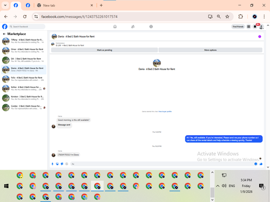Open Omar's 4 Bed 2 Bath conversation
Viewport: 270px width, 202px height.
point(24,51)
